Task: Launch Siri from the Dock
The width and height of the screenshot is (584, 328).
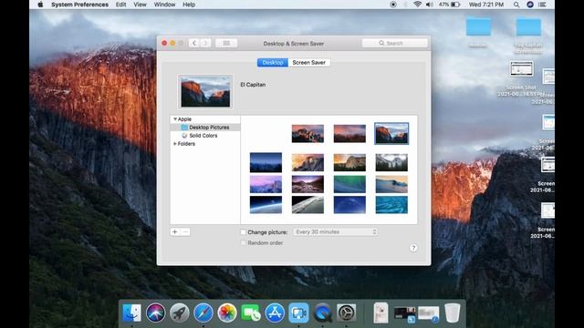Action: pyautogui.click(x=156, y=313)
